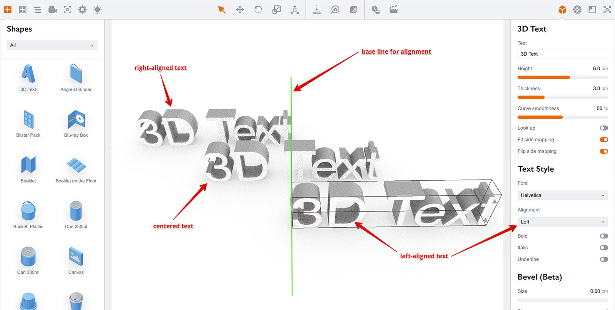
Task: Turn off Flip side mapping
Action: point(603,151)
